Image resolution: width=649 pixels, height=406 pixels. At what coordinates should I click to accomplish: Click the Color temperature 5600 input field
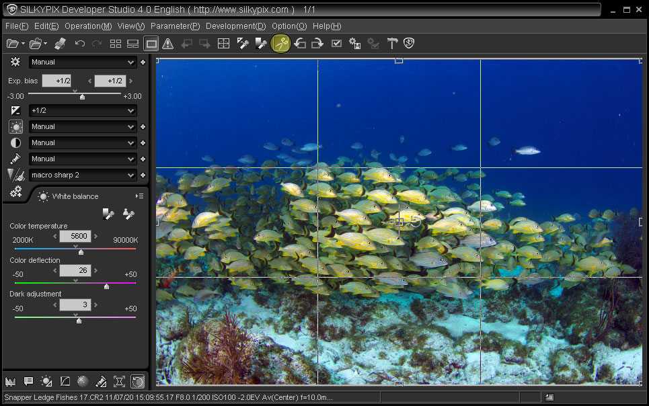coord(75,237)
